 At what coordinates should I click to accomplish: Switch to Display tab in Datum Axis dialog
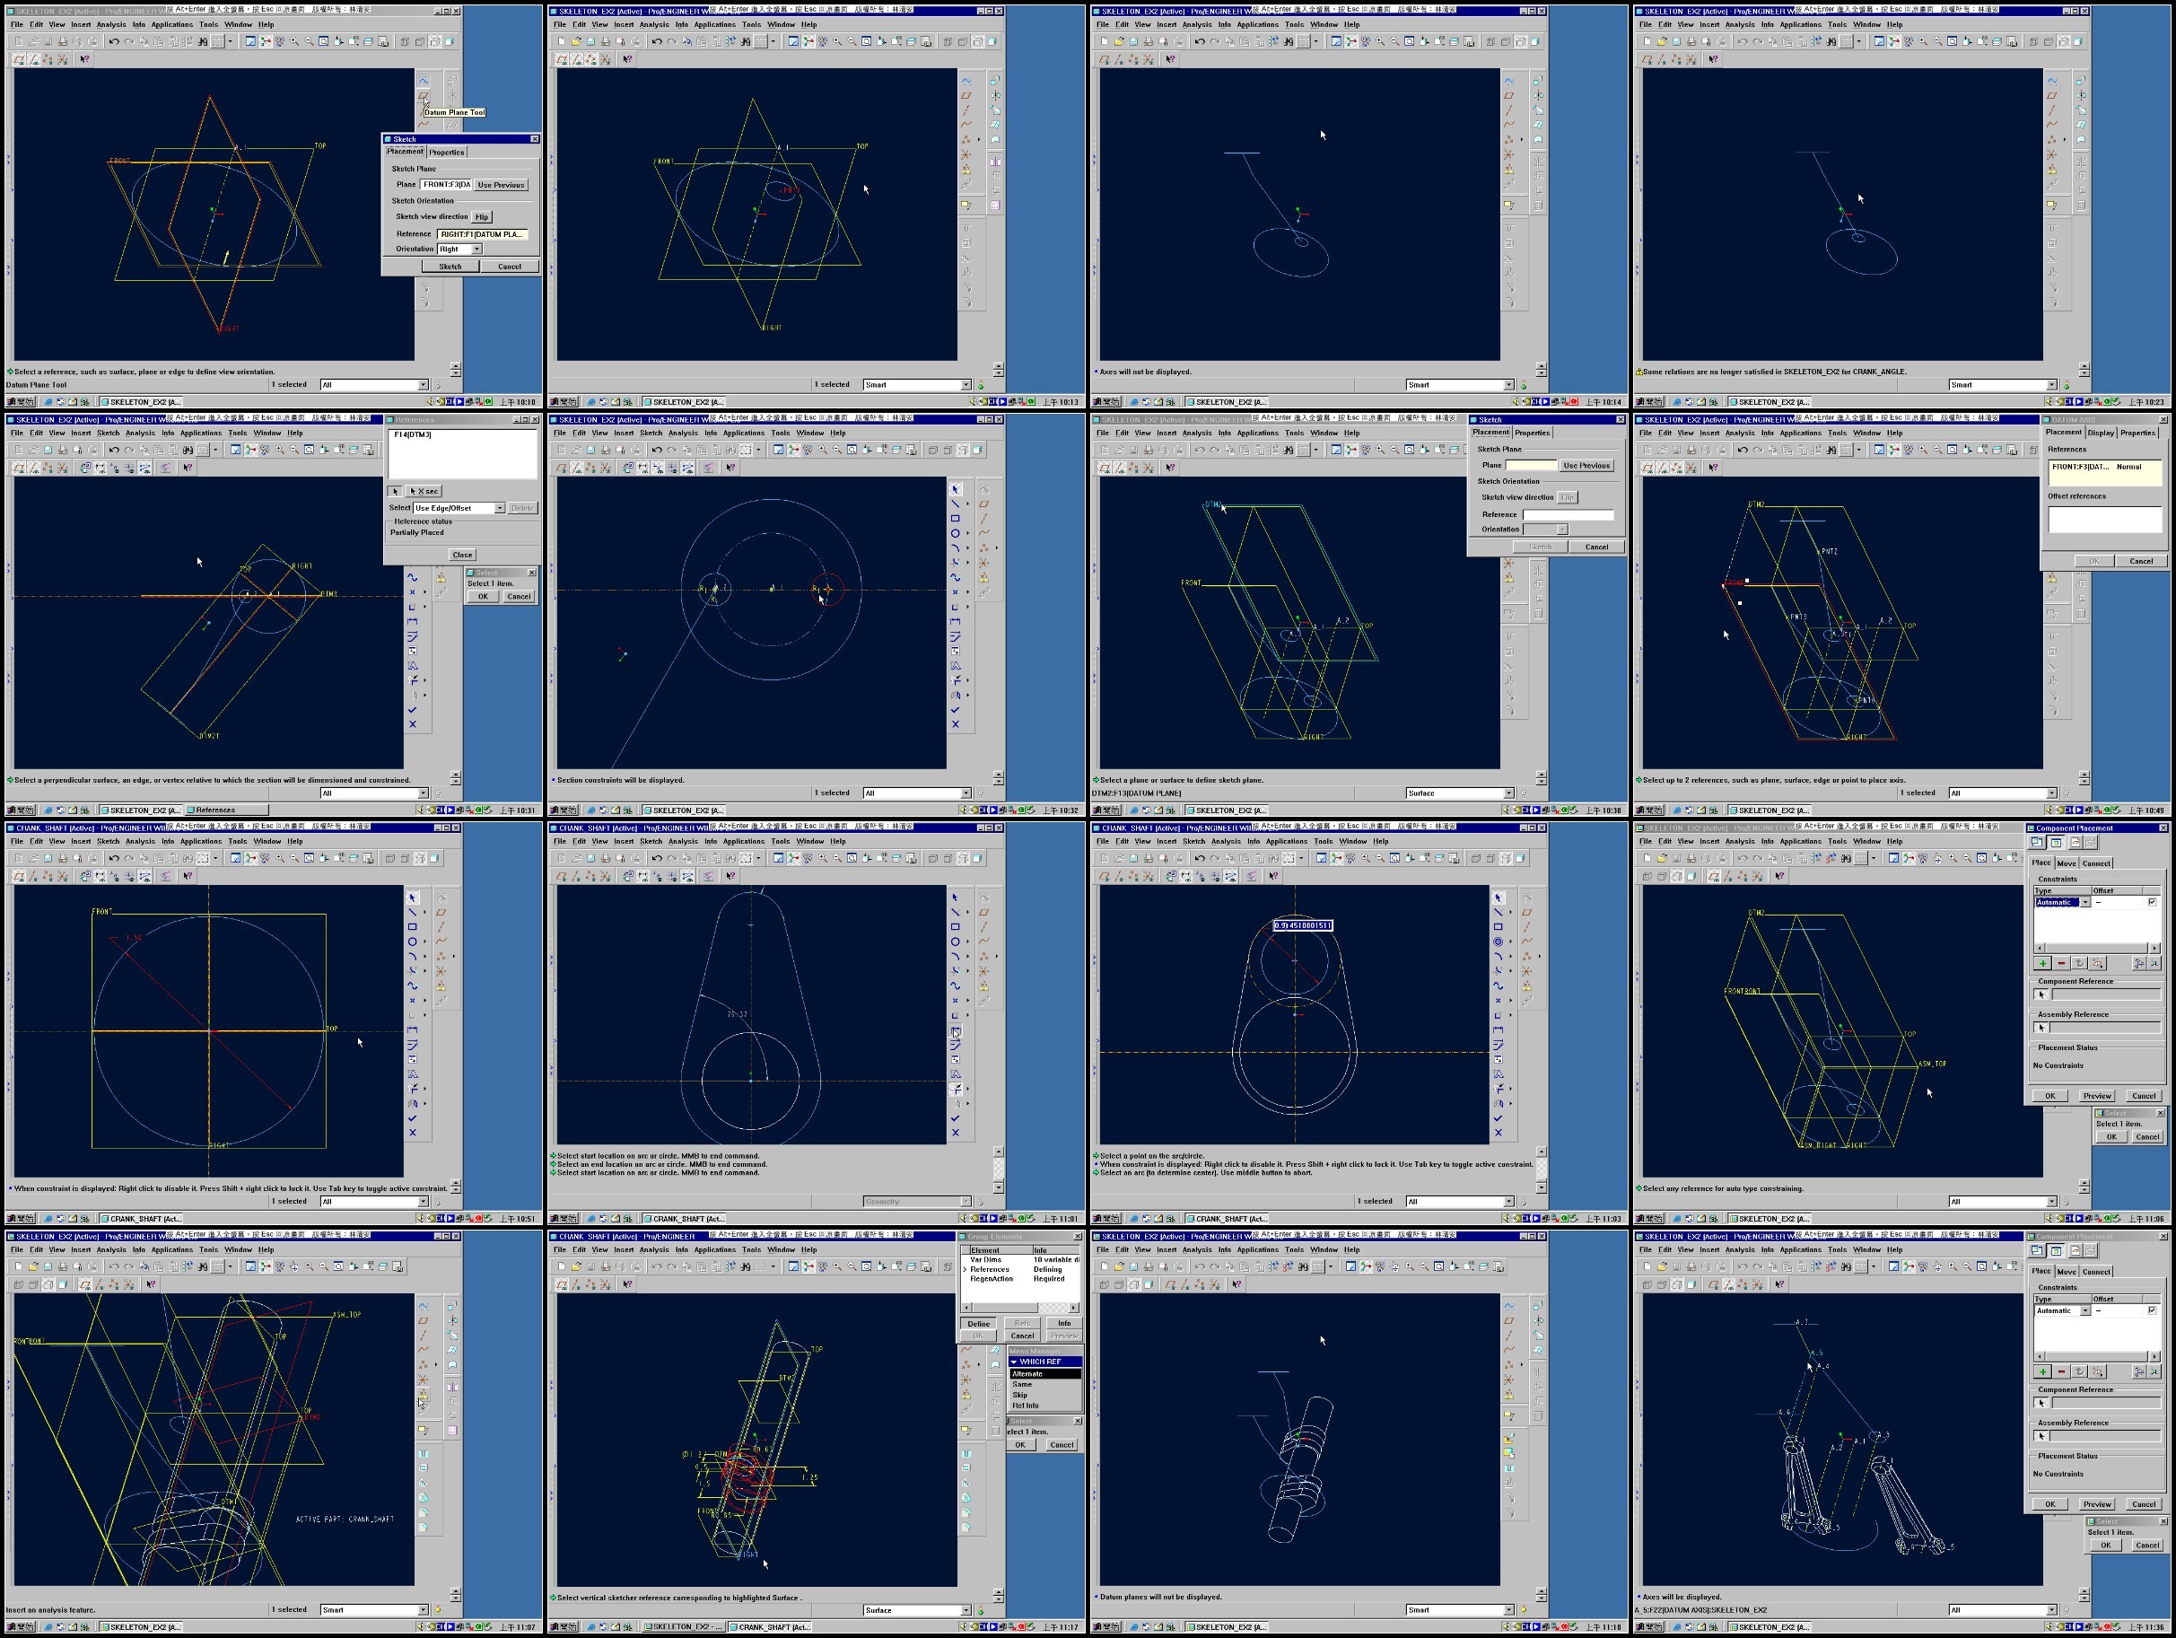tap(2101, 433)
